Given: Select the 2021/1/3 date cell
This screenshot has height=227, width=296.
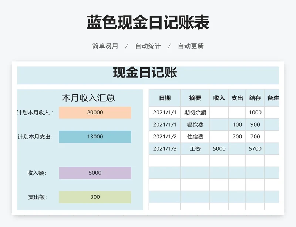Looking at the screenshot, I should tap(165, 149).
